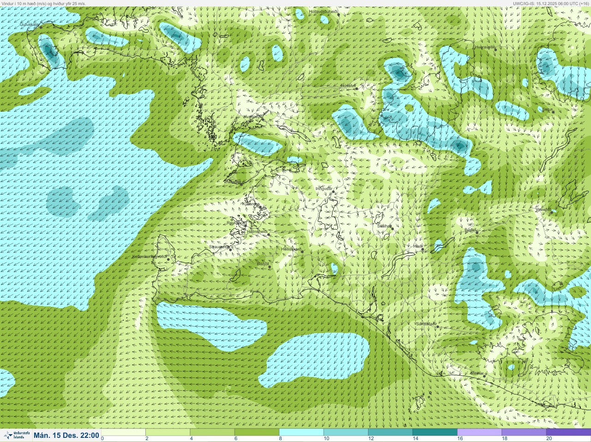Pick the 12–14 m/s teal legend color
Viewport: 591px width, 442px height.
(390, 432)
